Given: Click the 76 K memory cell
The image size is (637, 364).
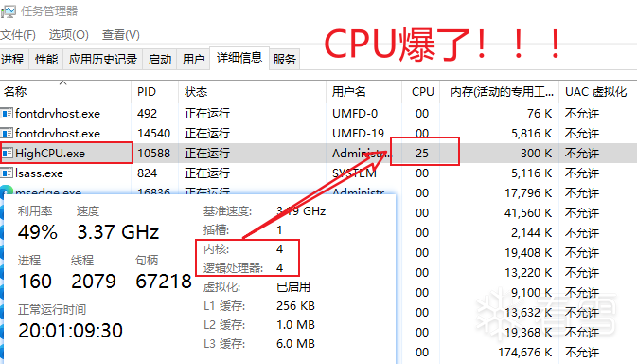Looking at the screenshot, I should (x=540, y=113).
